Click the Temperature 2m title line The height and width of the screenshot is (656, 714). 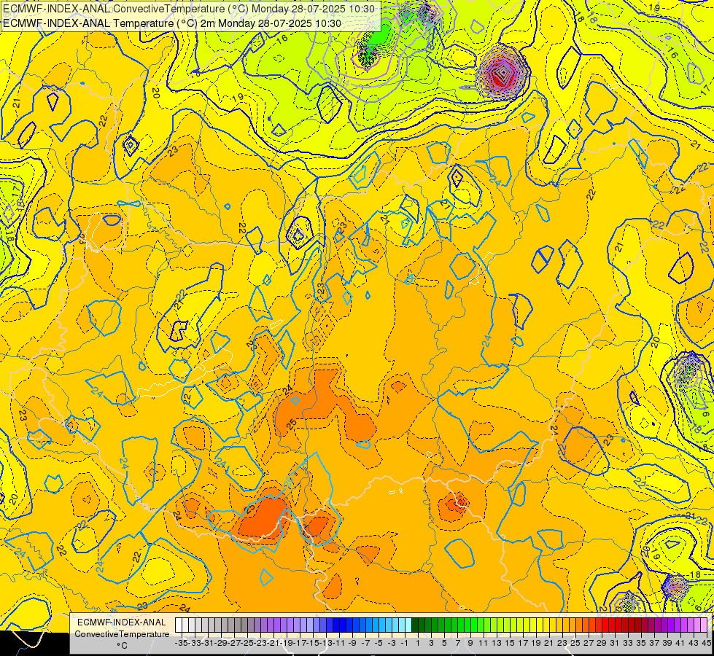coord(172,23)
